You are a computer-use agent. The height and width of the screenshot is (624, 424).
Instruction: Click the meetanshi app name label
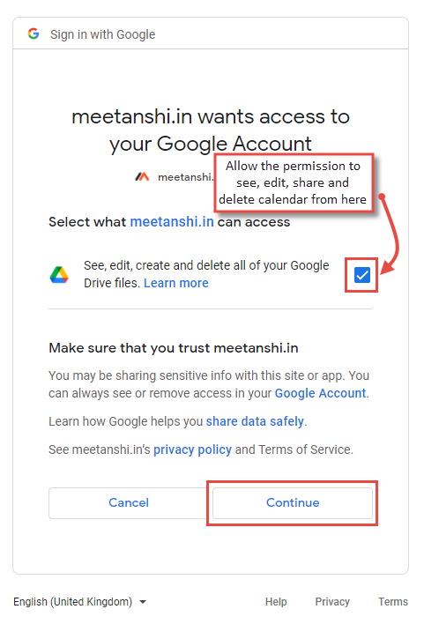185,176
